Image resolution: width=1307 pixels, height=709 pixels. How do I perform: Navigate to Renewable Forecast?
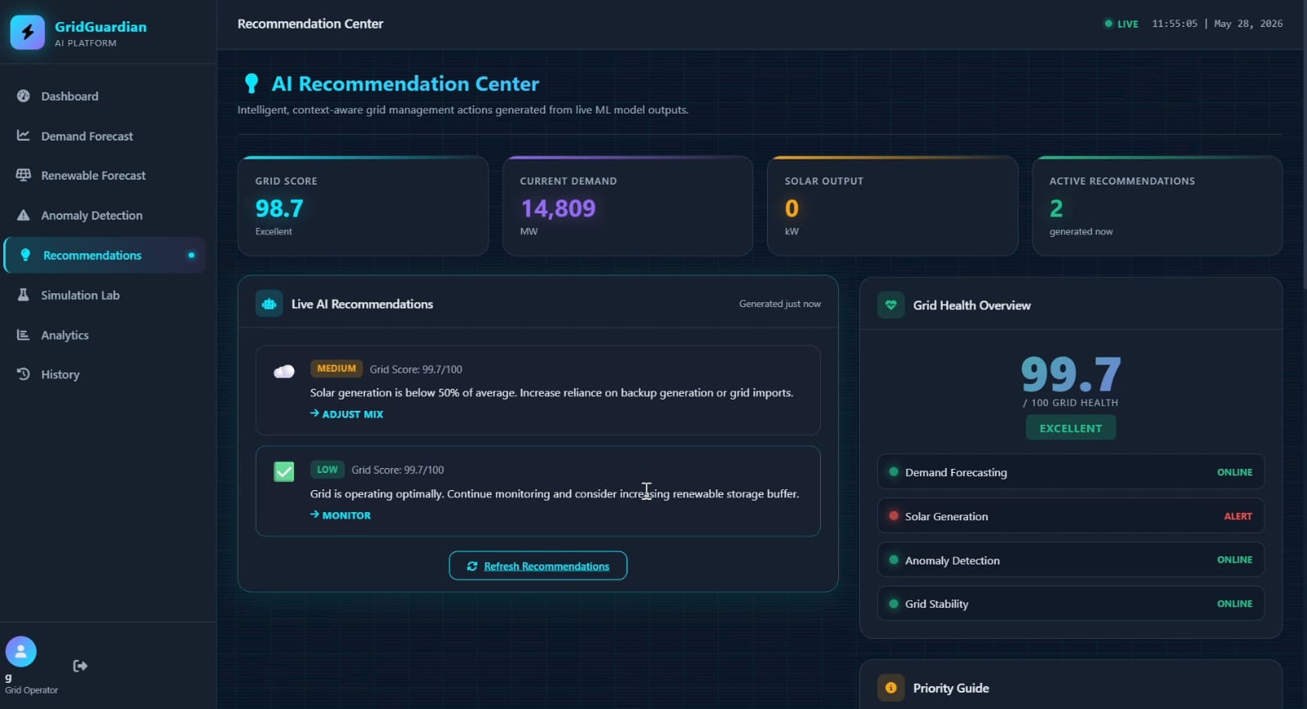(x=105, y=175)
